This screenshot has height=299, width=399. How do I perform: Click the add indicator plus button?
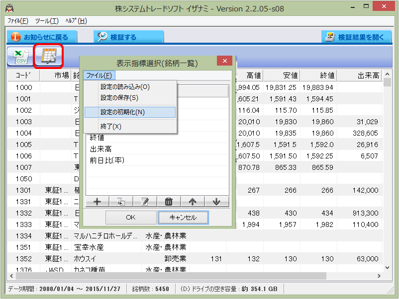click(97, 202)
